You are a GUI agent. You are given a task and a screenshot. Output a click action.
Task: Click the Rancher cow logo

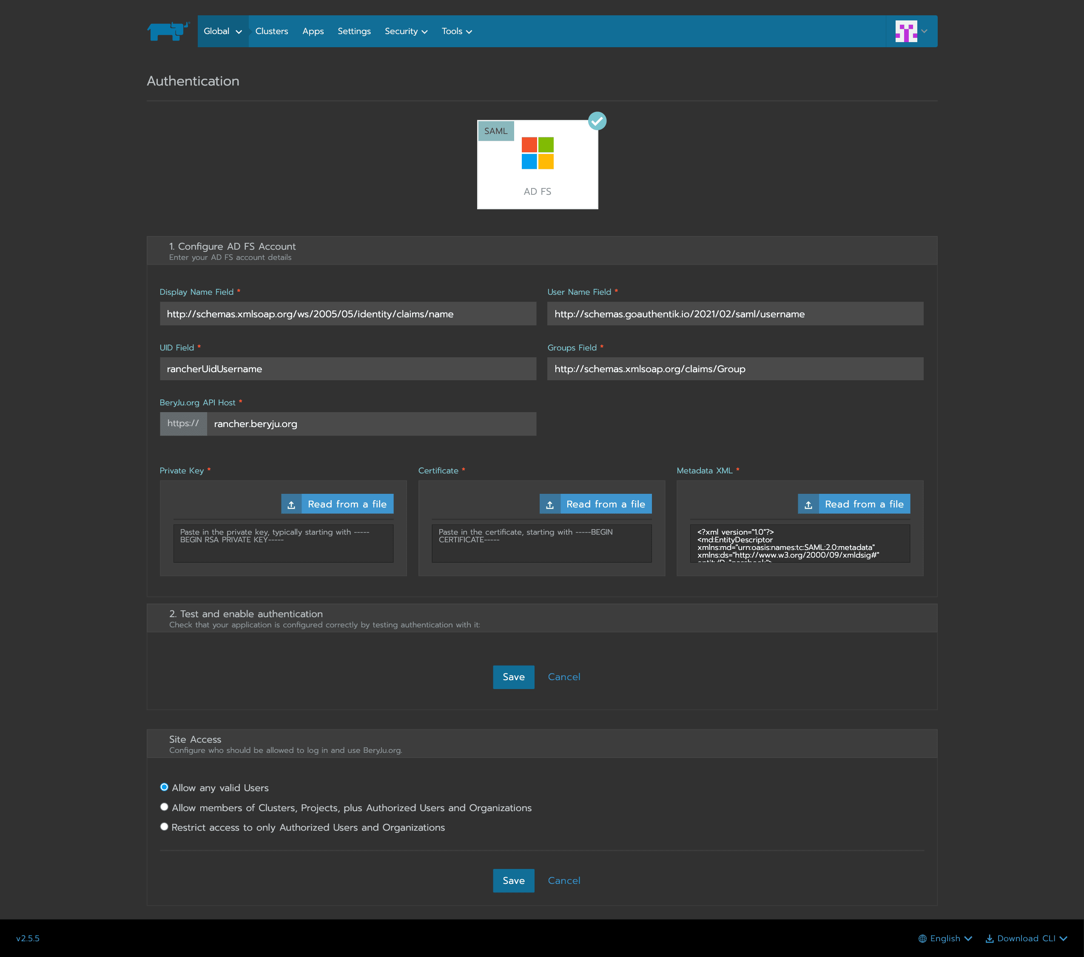tap(168, 31)
